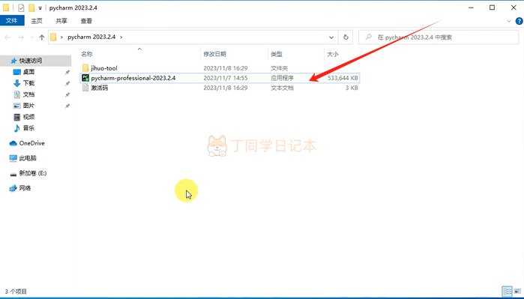The height and width of the screenshot is (299, 524).
Task: Click the 文件夹 type cell for jihuo-tool
Action: [x=279, y=68]
